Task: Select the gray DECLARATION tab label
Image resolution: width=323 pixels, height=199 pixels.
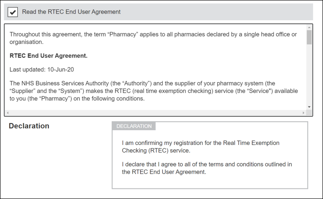Action: (134, 126)
